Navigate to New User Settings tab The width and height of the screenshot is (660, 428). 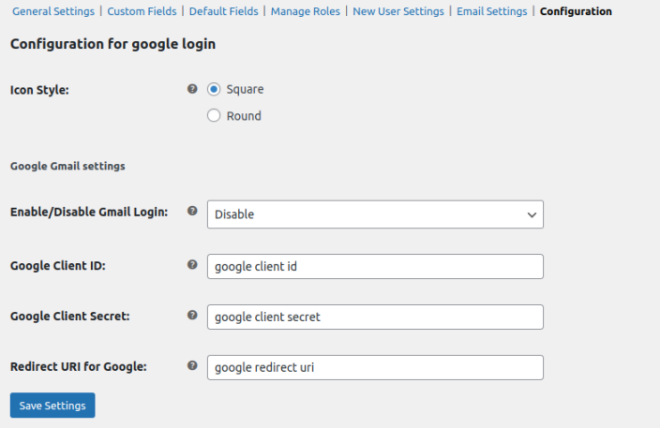pyautogui.click(x=397, y=12)
